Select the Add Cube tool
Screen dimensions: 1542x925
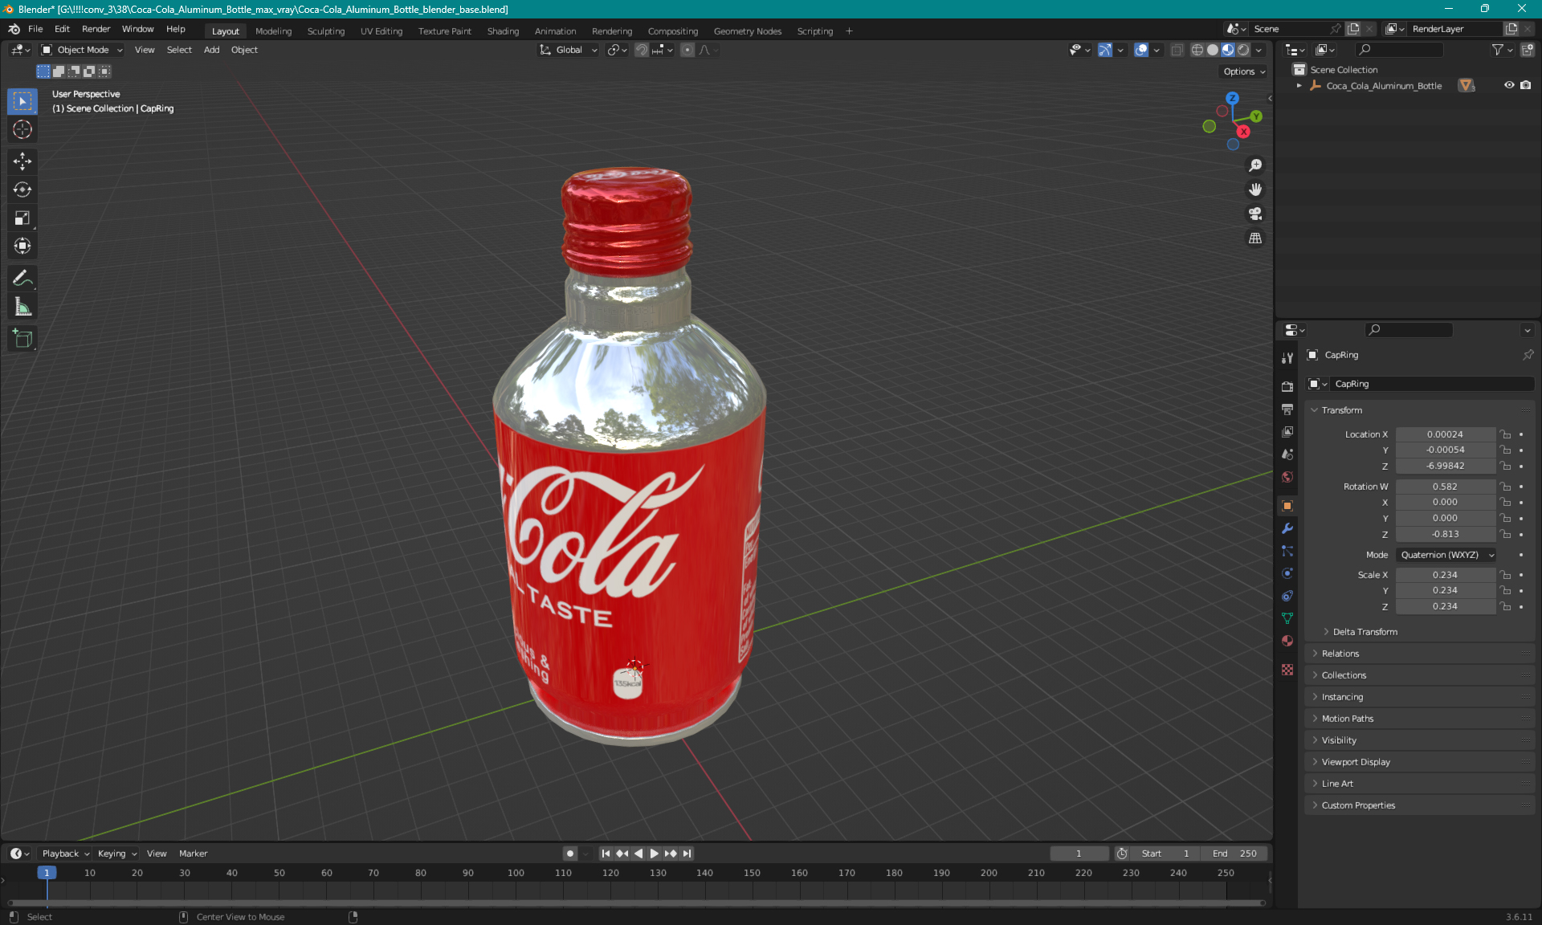click(22, 339)
